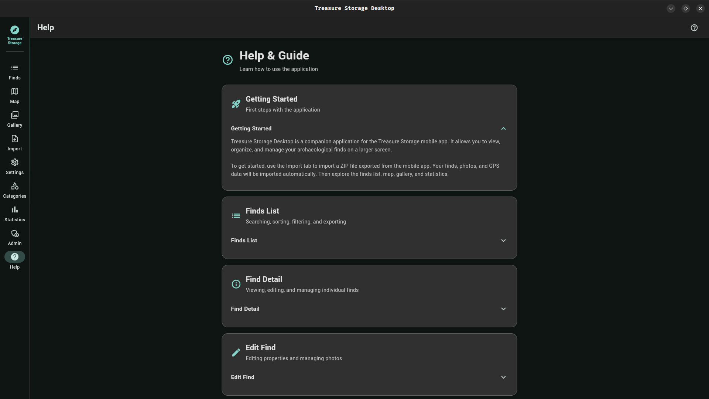Open the Import file icon
Screen dimensions: 709x399
click(15, 139)
